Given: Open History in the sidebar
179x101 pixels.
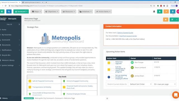Looking at the screenshot, I should [5, 98].
